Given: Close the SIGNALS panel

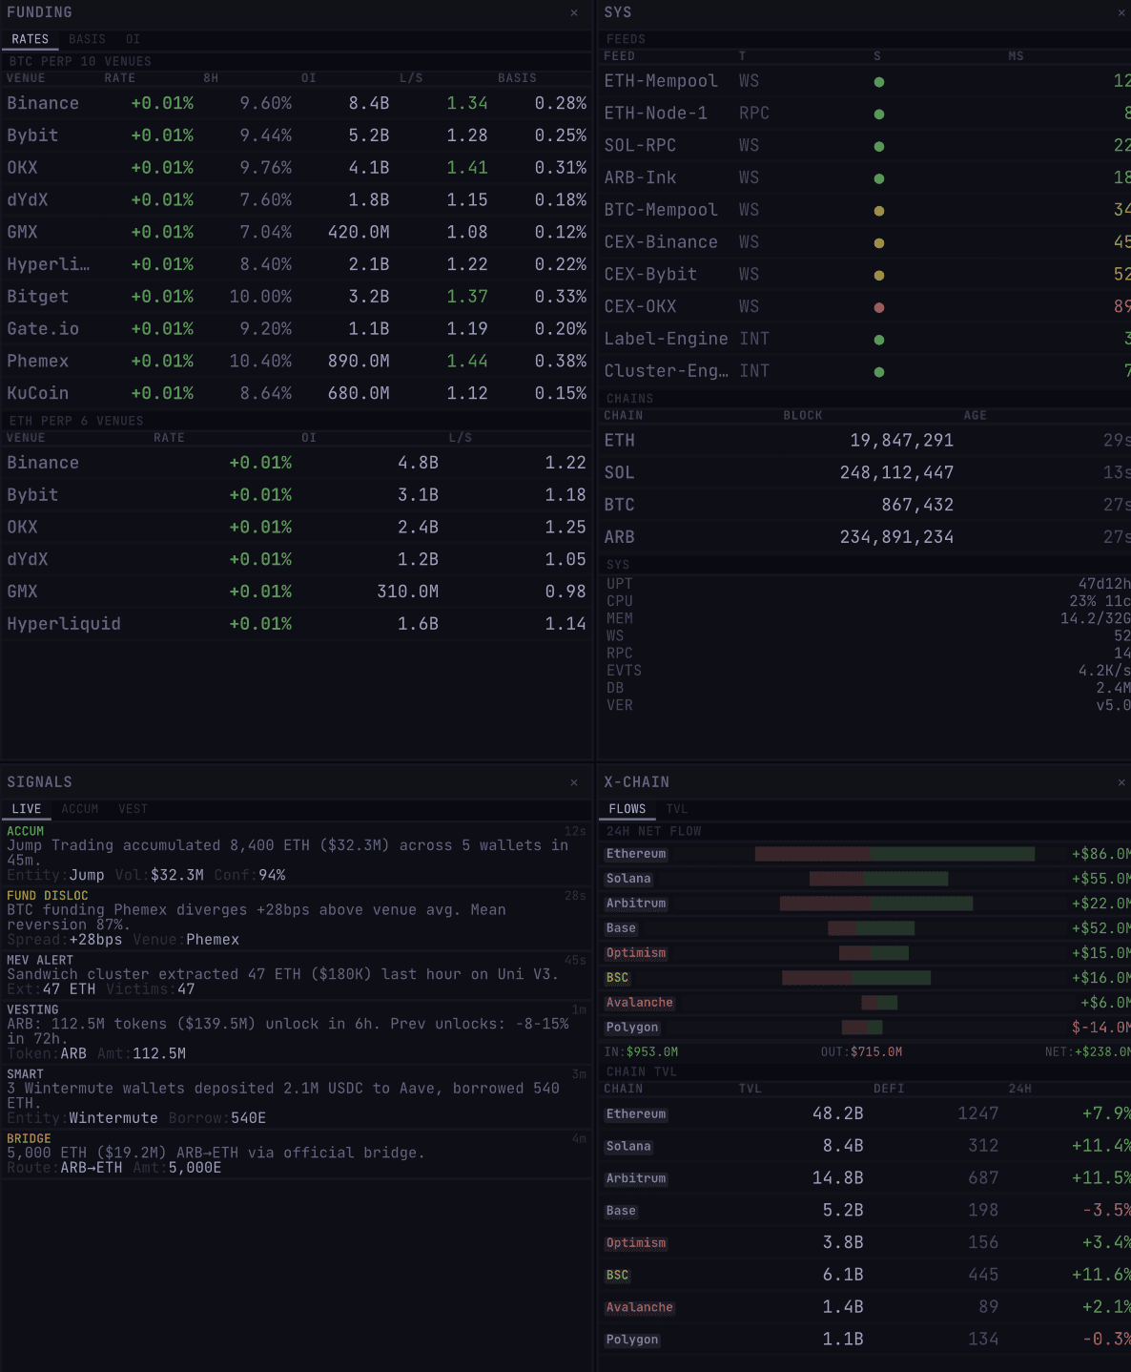Looking at the screenshot, I should click(x=574, y=782).
